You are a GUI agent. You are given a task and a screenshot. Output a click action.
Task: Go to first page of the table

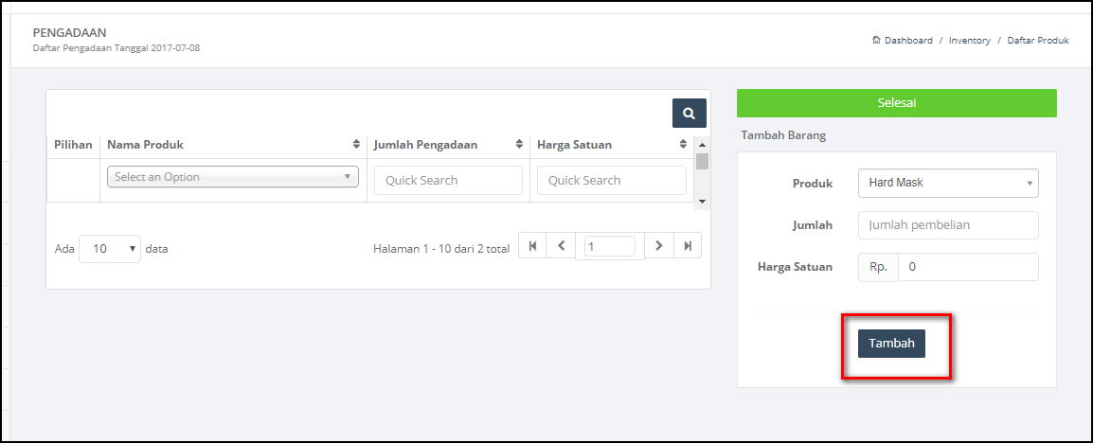532,246
